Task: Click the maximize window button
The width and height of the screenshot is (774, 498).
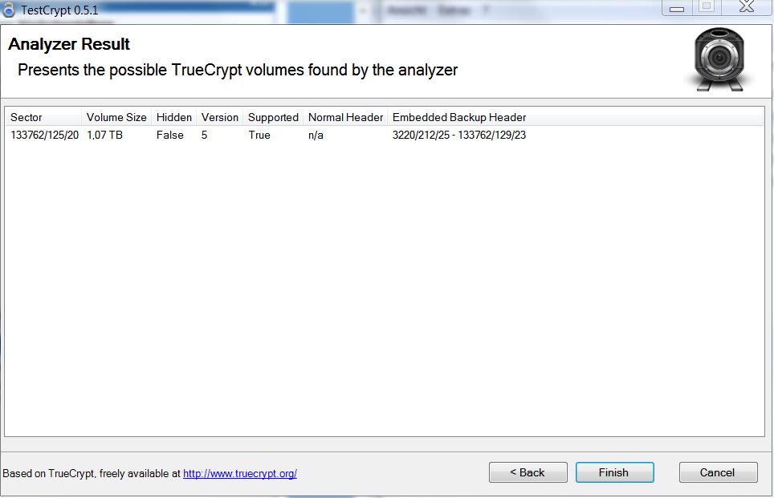Action: (x=707, y=7)
